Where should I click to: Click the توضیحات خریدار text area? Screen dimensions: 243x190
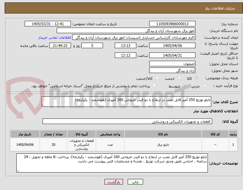click(x=112, y=163)
